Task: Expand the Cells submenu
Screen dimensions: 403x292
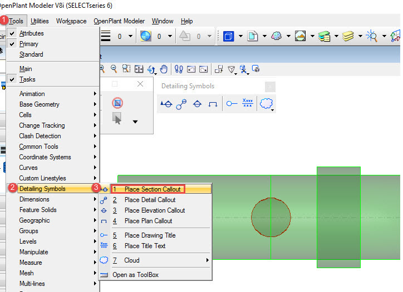Action: point(53,114)
